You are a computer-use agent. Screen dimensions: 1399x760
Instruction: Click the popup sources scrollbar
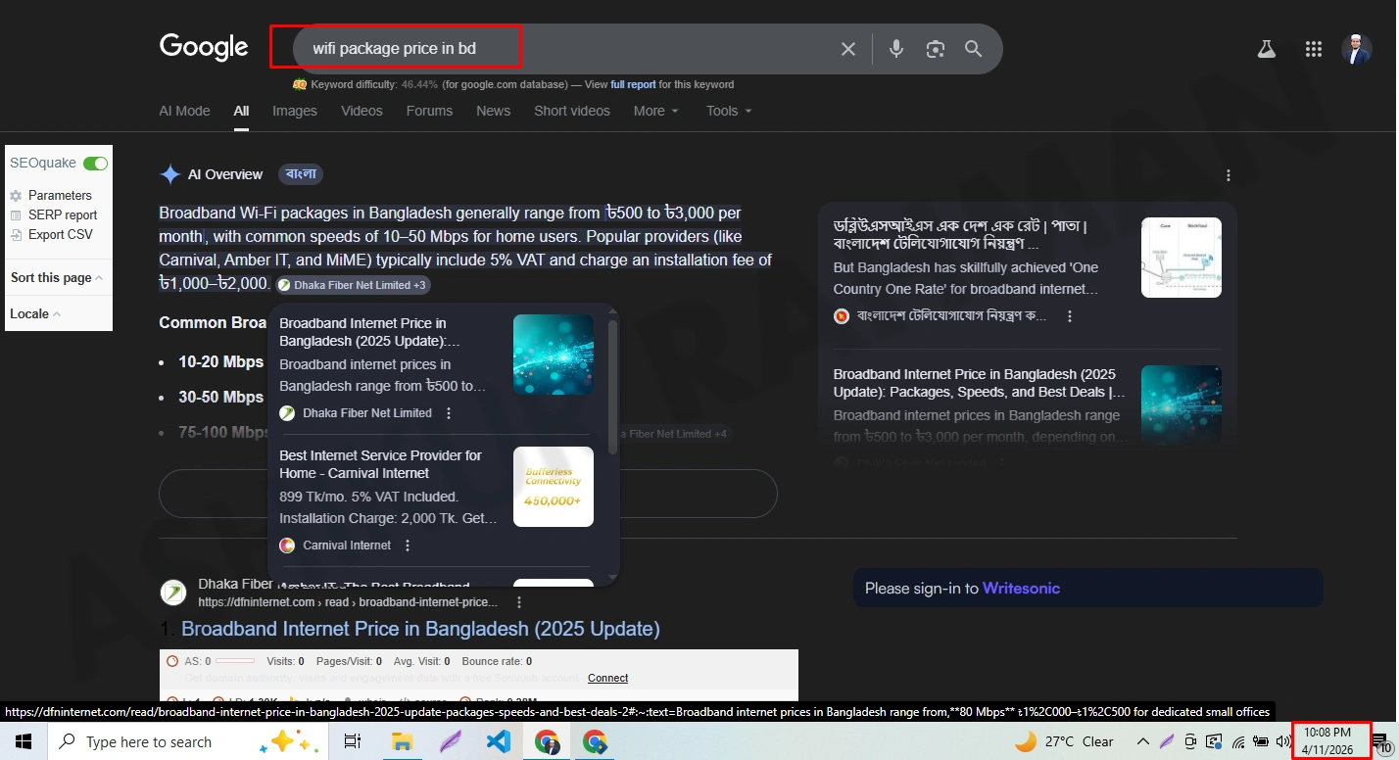tap(613, 387)
